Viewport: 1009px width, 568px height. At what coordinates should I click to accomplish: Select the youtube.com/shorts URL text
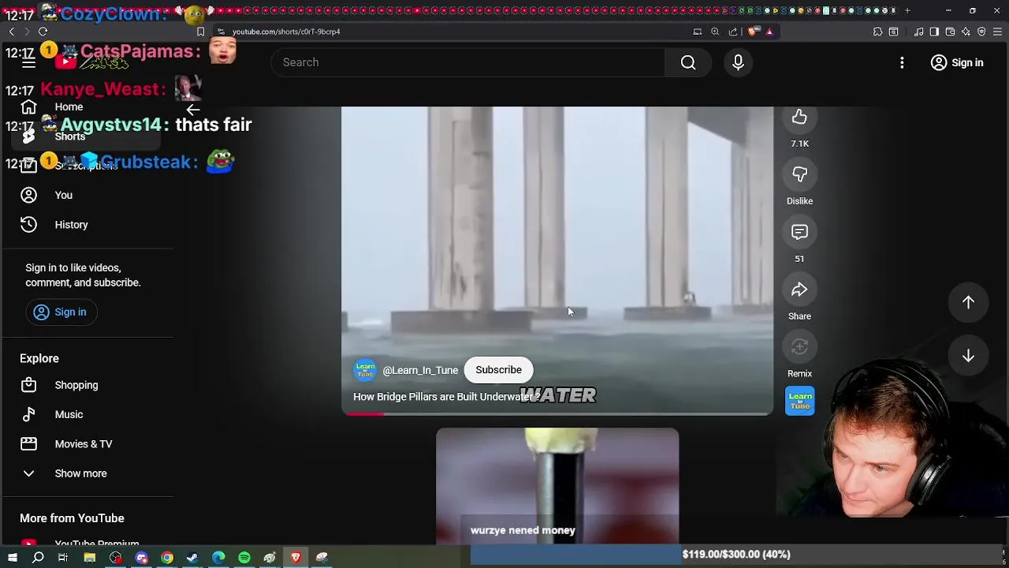[x=286, y=32]
